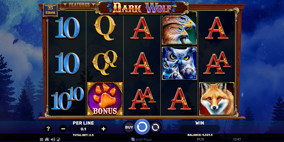Open the 25 Lines paylines badge
This screenshot has width=284, height=142.
click(50, 10)
